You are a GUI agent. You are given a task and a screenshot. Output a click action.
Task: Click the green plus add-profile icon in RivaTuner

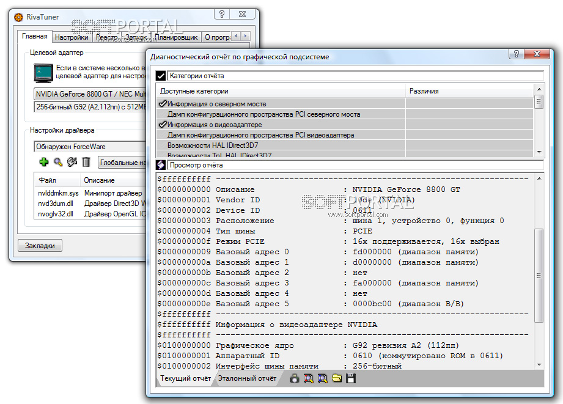tap(44, 162)
